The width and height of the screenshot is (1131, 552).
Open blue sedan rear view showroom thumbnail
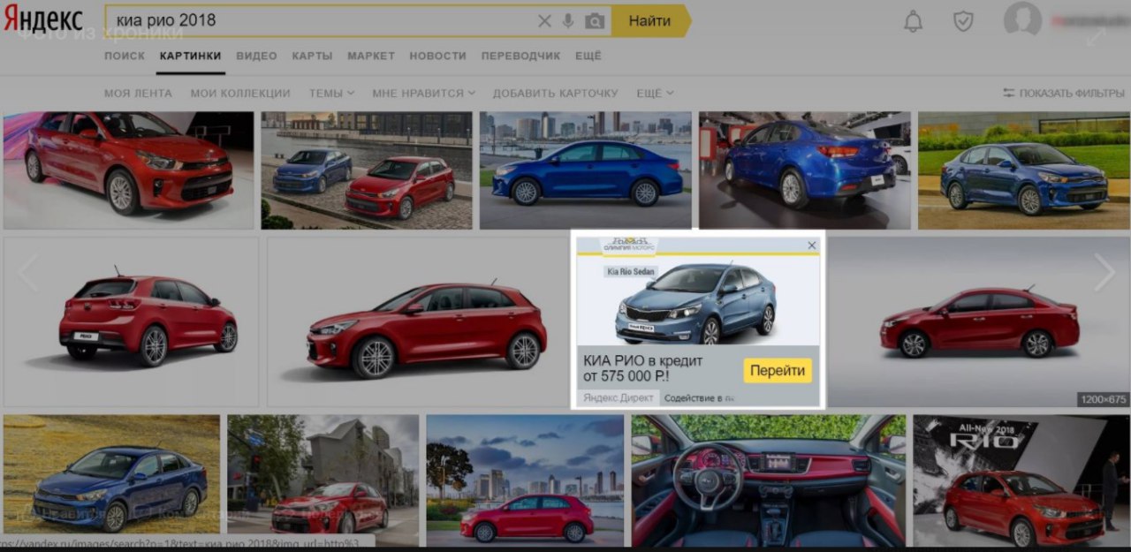point(805,170)
